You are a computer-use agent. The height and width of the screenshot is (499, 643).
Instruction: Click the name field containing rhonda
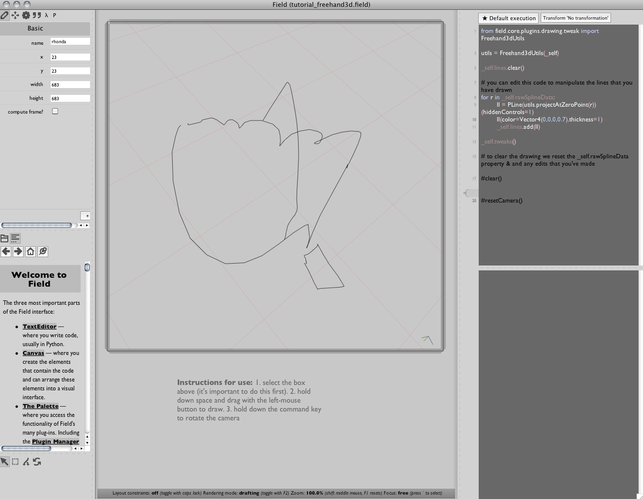[70, 42]
